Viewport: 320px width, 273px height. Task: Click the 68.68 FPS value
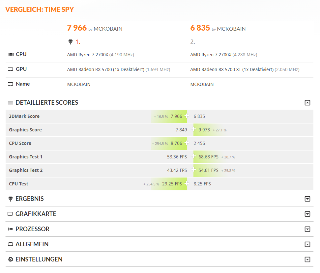click(x=208, y=157)
